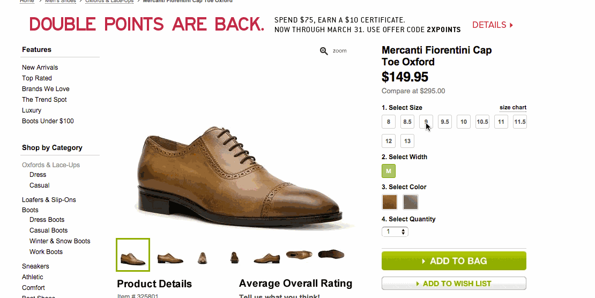Pick size 13

[407, 141]
